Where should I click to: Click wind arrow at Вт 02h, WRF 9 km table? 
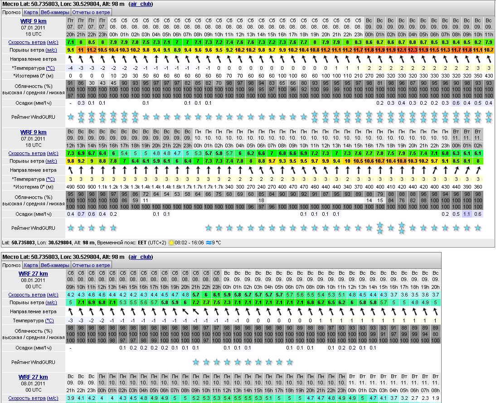tap(478, 170)
